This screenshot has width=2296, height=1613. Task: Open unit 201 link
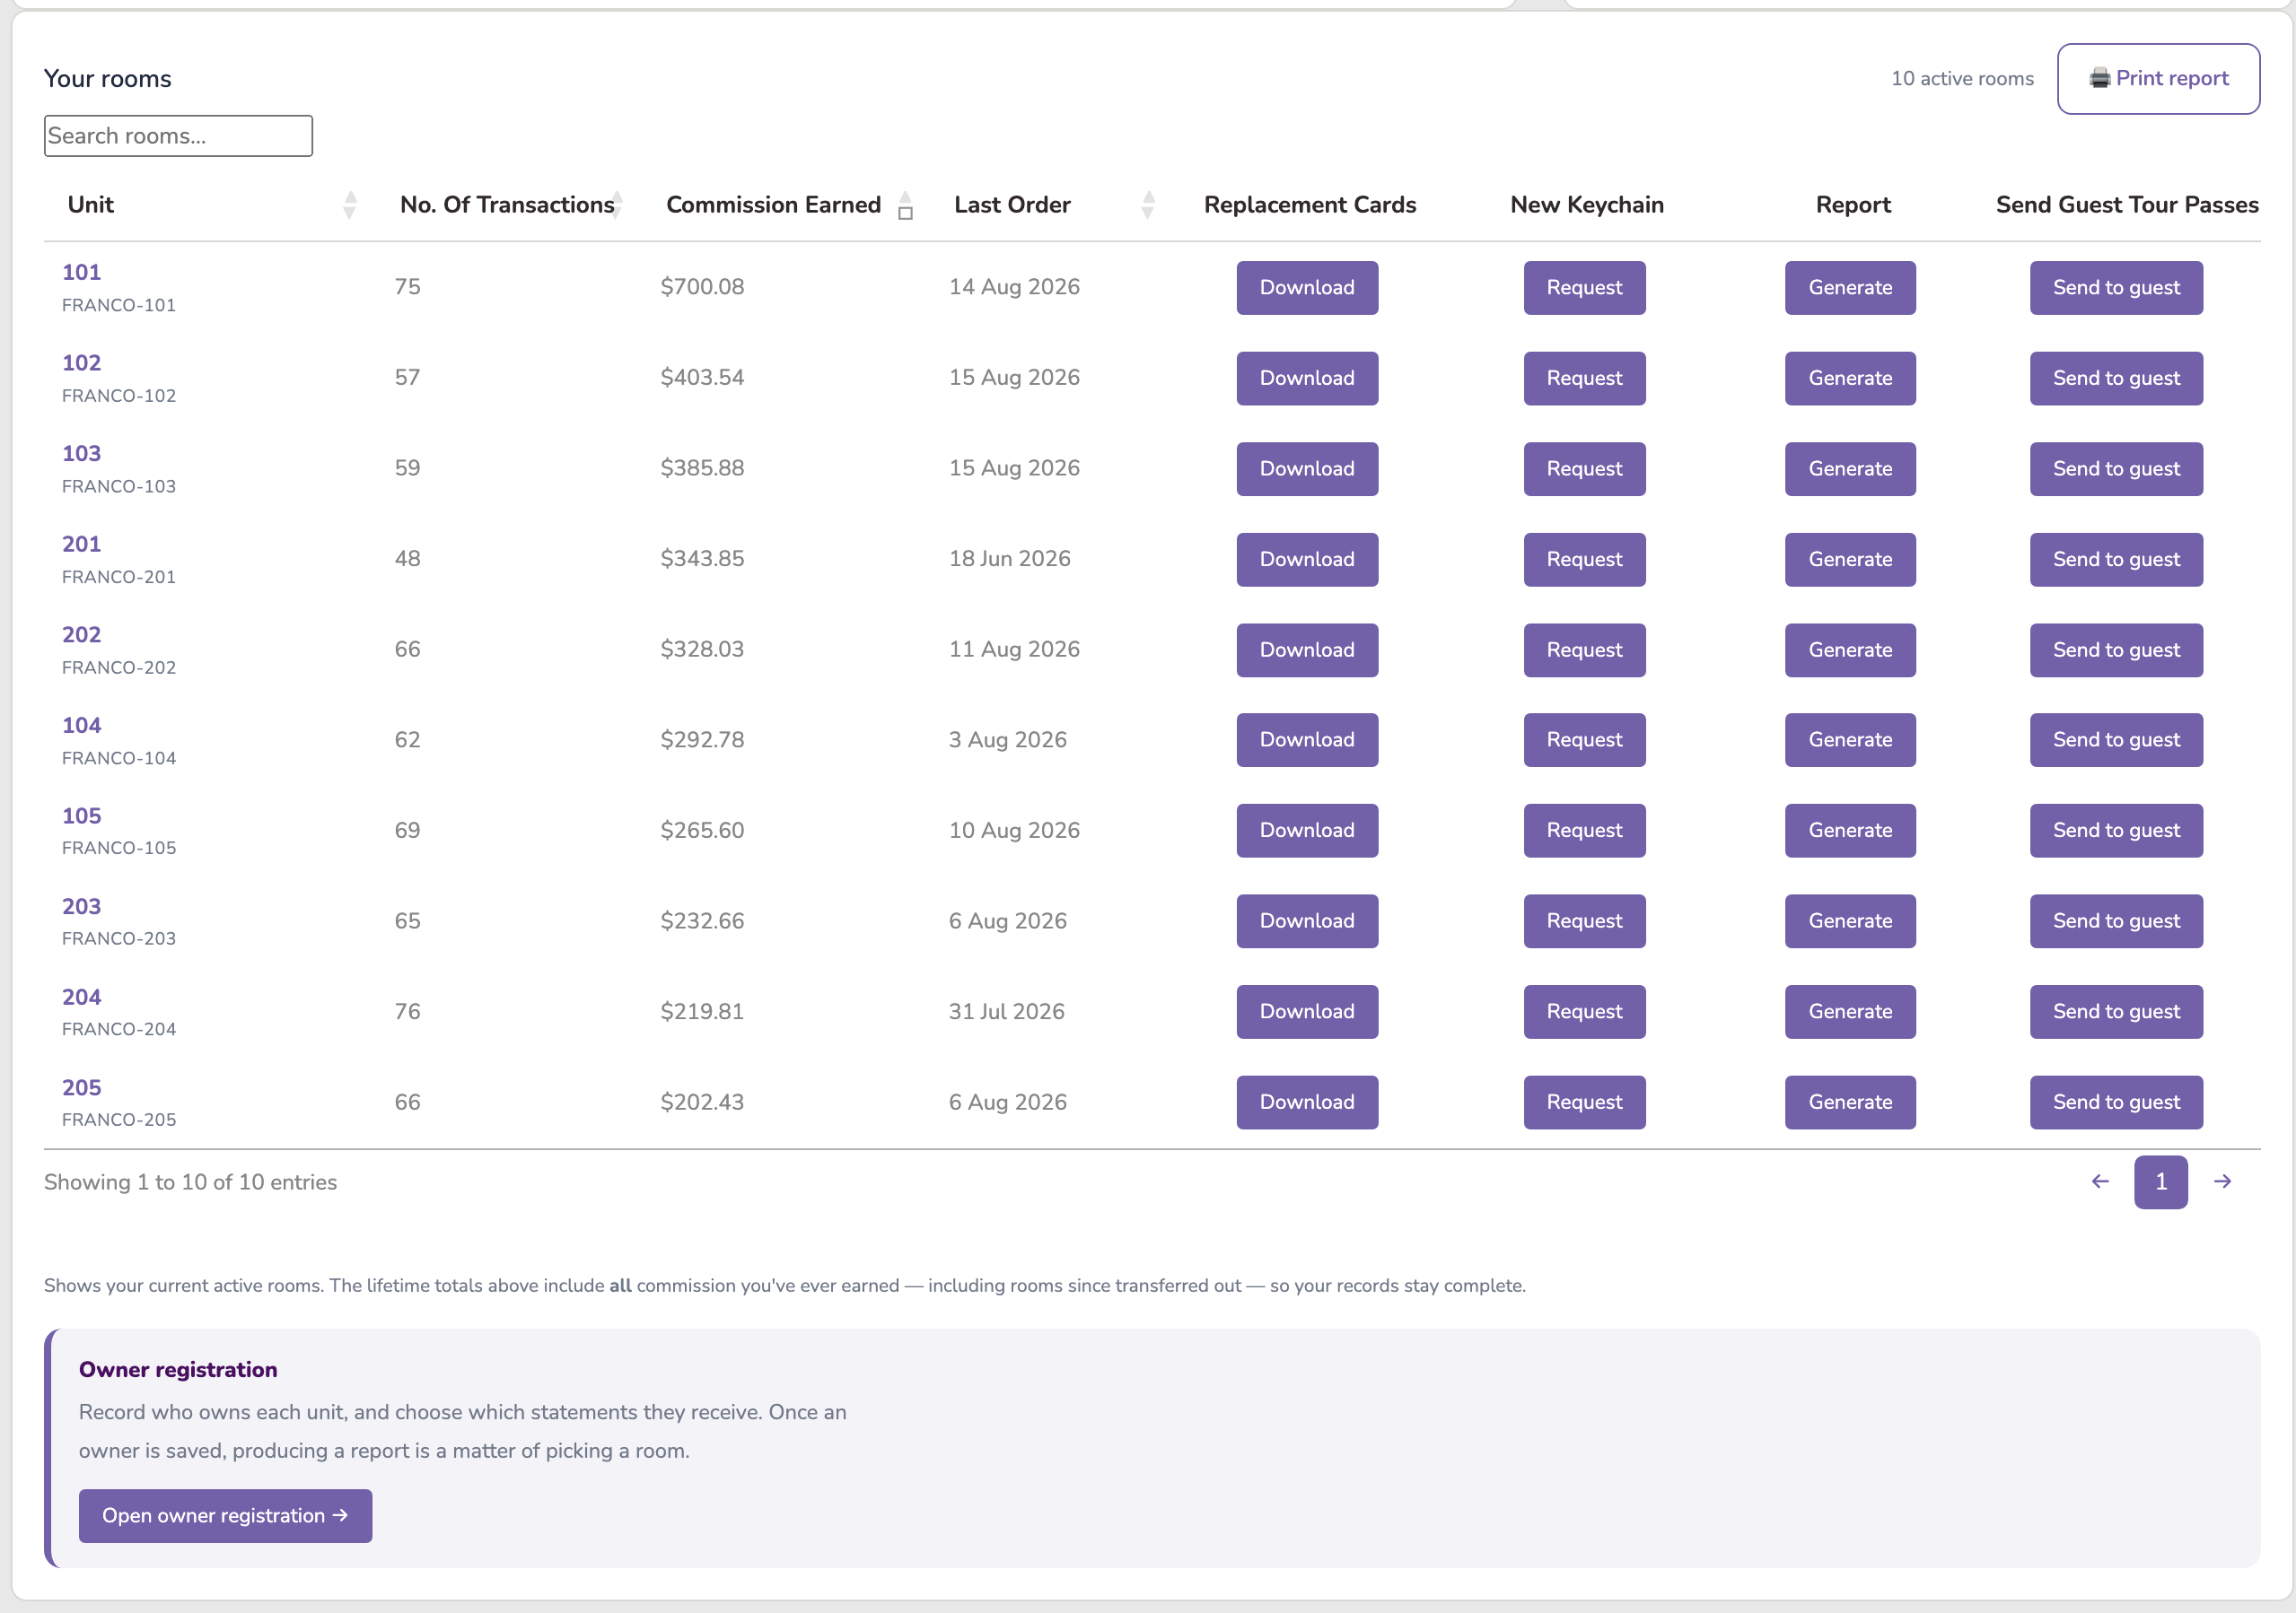(81, 544)
